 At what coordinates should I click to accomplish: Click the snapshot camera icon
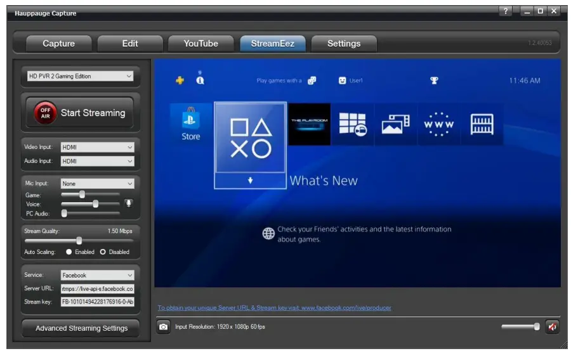tap(164, 327)
